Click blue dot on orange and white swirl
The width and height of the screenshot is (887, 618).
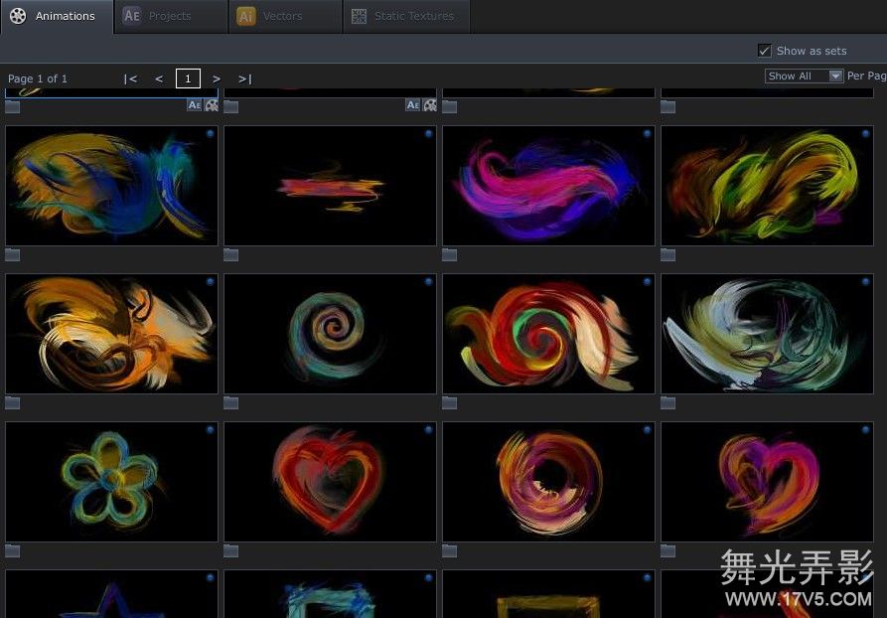click(210, 282)
